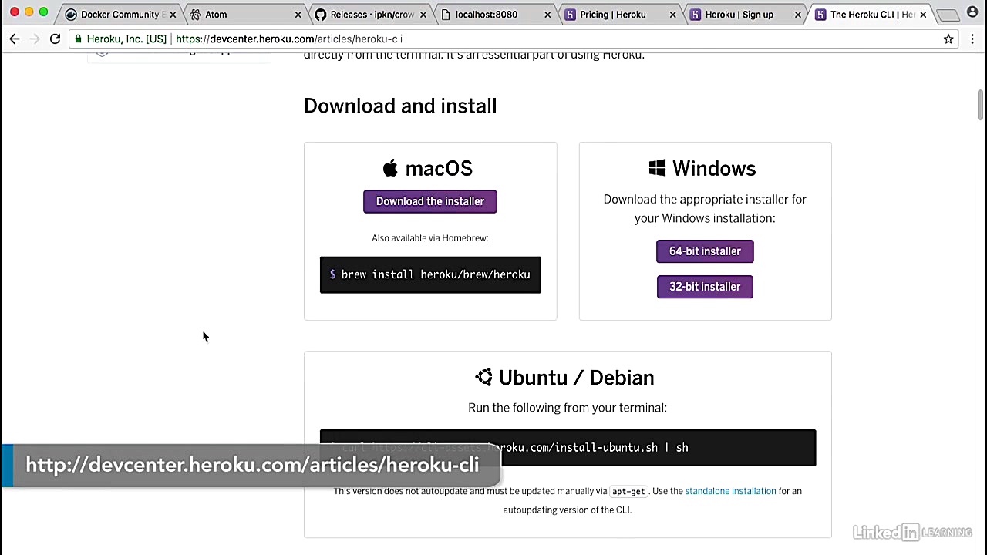Close the Pricing | Heroku tab
This screenshot has height=555, width=987.
pyautogui.click(x=672, y=15)
